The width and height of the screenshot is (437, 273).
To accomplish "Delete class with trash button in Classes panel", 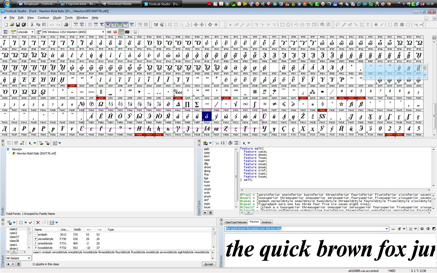I will click(x=19, y=264).
